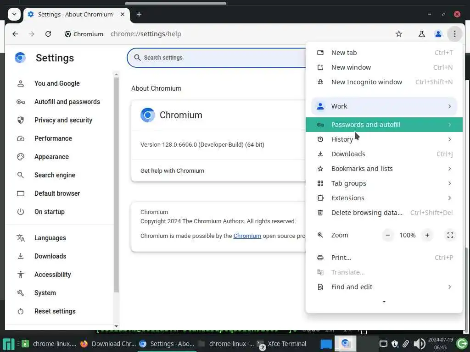470x352 pixels.
Task: Click the browser forward arrow
Action: pyautogui.click(x=32, y=34)
